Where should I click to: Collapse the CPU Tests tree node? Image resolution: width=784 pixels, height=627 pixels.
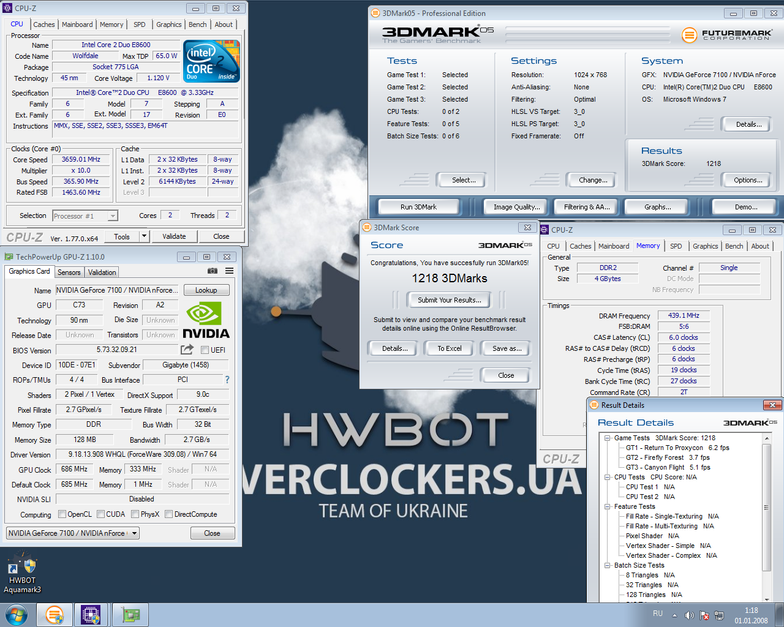pyautogui.click(x=607, y=477)
